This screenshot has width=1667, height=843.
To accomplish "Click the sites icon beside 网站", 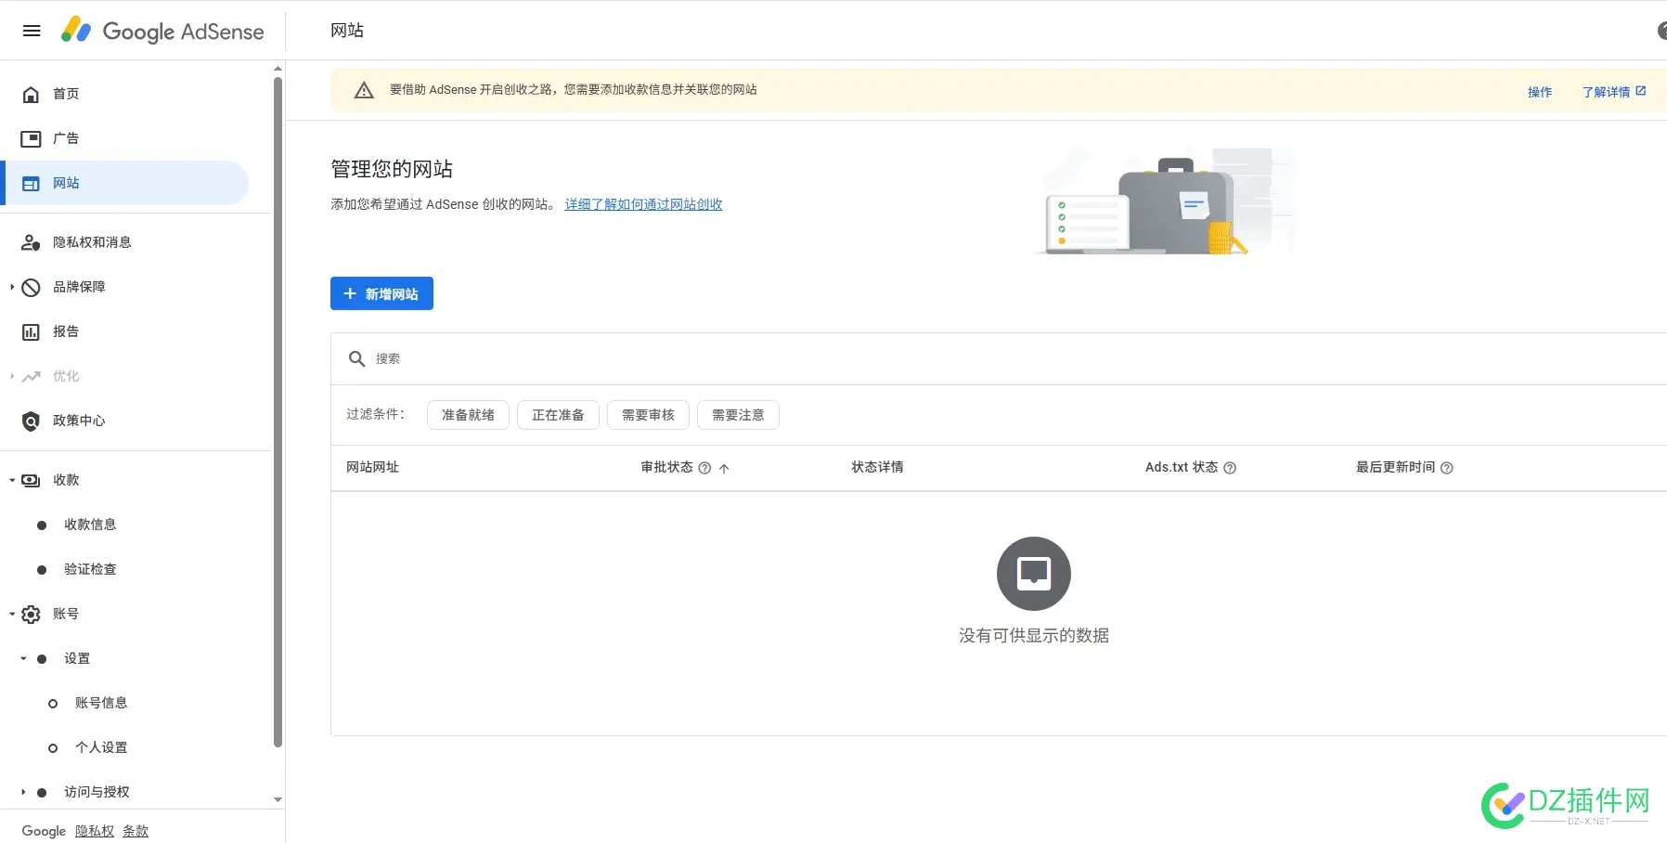I will coord(31,184).
